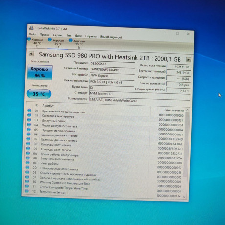225x225 pixels.
Task: Click status icon for attribute 04
Action: coord(29,125)
